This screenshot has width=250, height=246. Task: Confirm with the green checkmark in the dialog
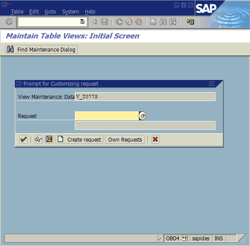coord(24,139)
